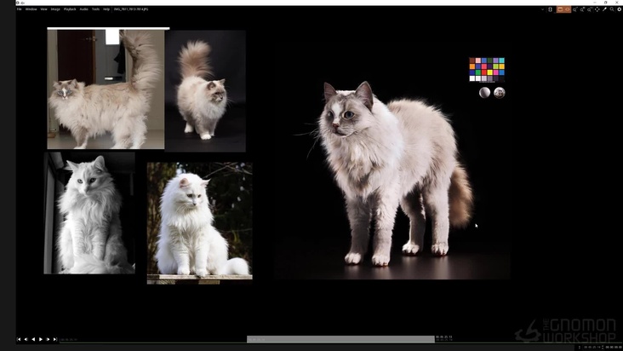Click the color checker chart in viewer

487,70
